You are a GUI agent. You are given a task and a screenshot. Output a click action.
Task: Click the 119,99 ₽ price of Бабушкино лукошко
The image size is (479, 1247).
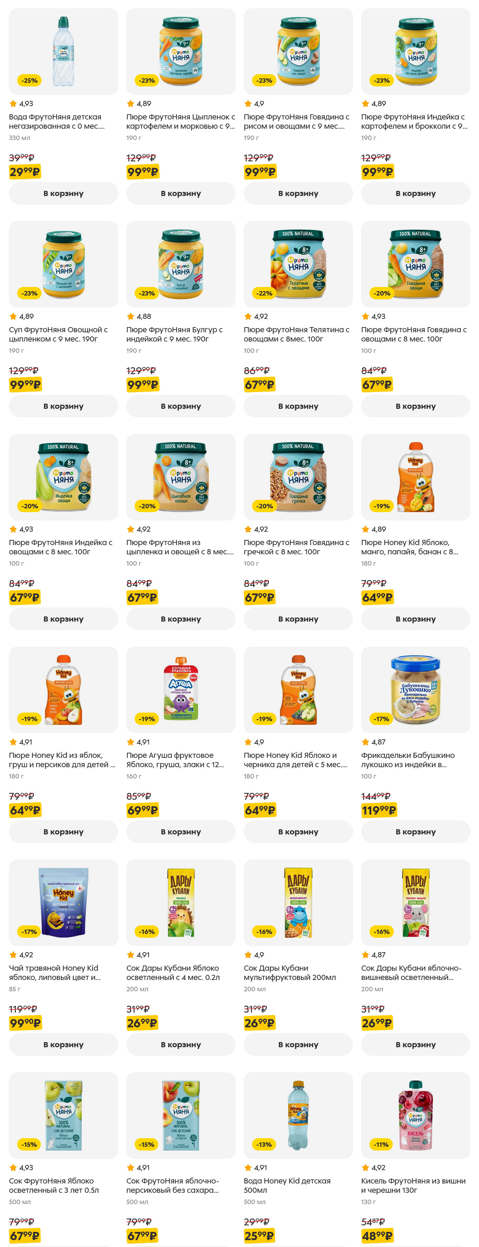[x=379, y=810]
